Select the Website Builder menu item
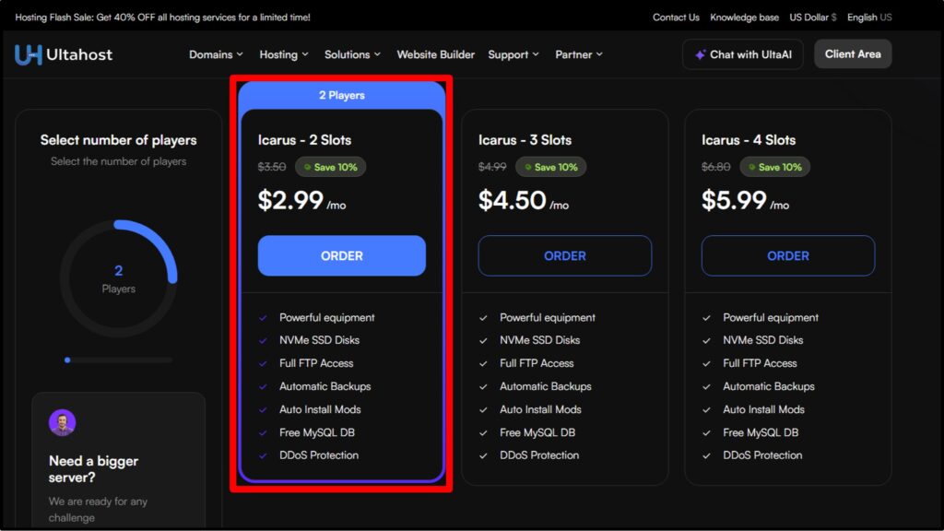This screenshot has width=944, height=531. click(x=436, y=54)
